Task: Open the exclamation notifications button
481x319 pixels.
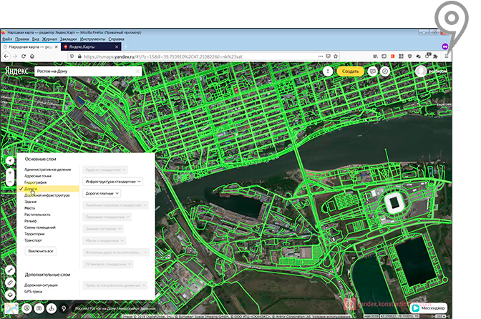Action: (328, 72)
